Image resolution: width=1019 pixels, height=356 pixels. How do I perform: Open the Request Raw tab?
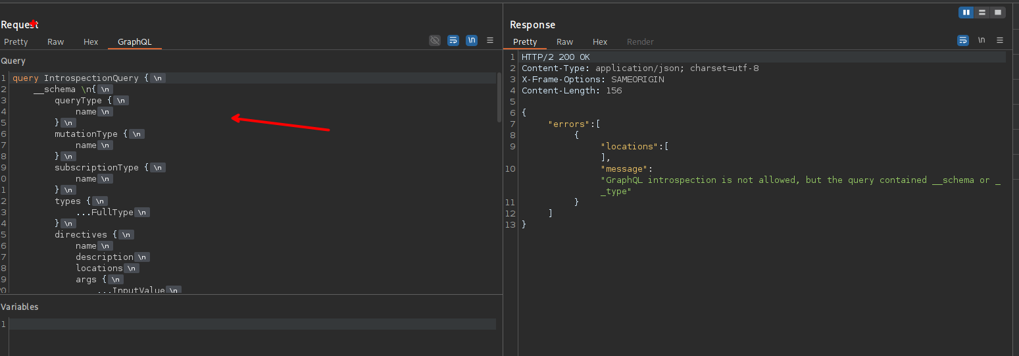[56, 42]
